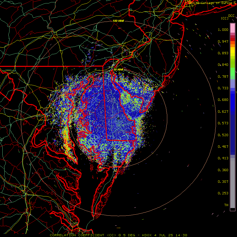Click the 0.413 legend value

click(x=223, y=158)
